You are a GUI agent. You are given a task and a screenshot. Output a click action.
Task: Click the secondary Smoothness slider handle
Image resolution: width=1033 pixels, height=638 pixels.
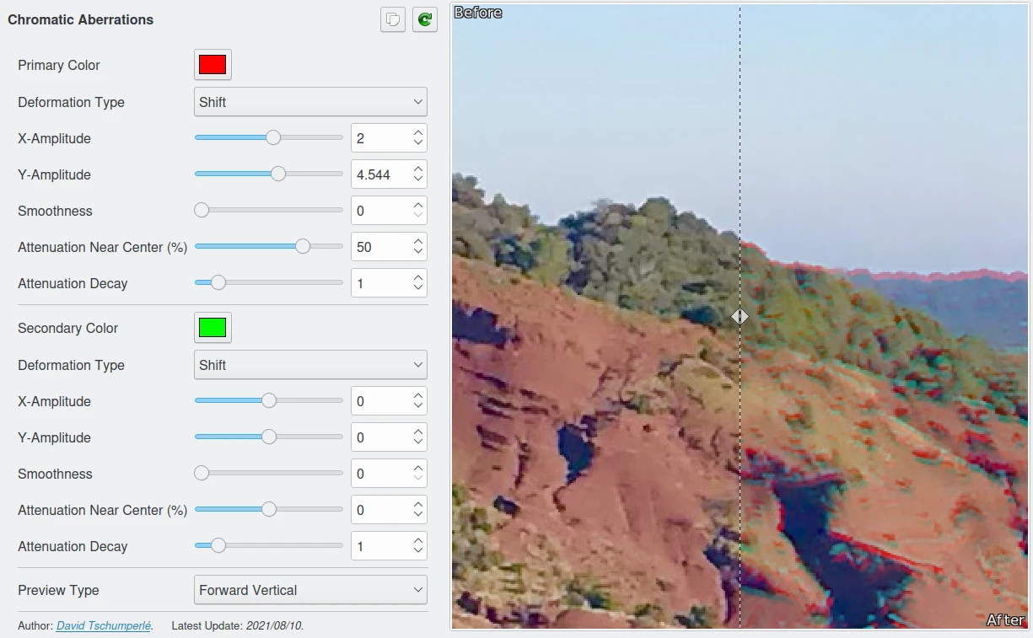202,474
